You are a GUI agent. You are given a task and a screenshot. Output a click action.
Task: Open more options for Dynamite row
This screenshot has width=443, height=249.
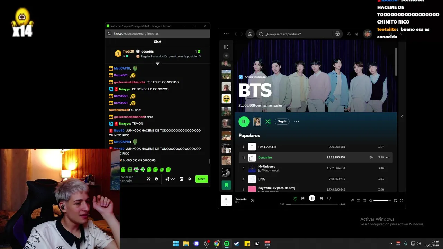[388, 158]
